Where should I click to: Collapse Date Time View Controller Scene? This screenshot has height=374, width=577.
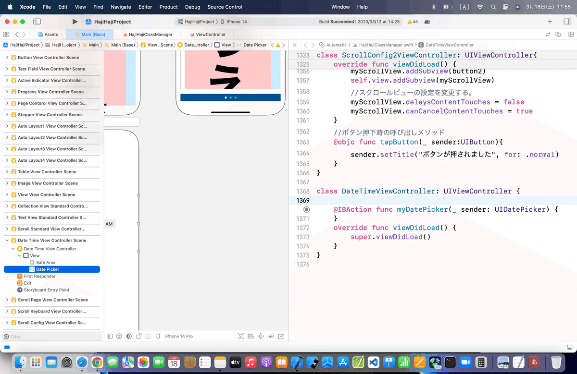point(7,241)
